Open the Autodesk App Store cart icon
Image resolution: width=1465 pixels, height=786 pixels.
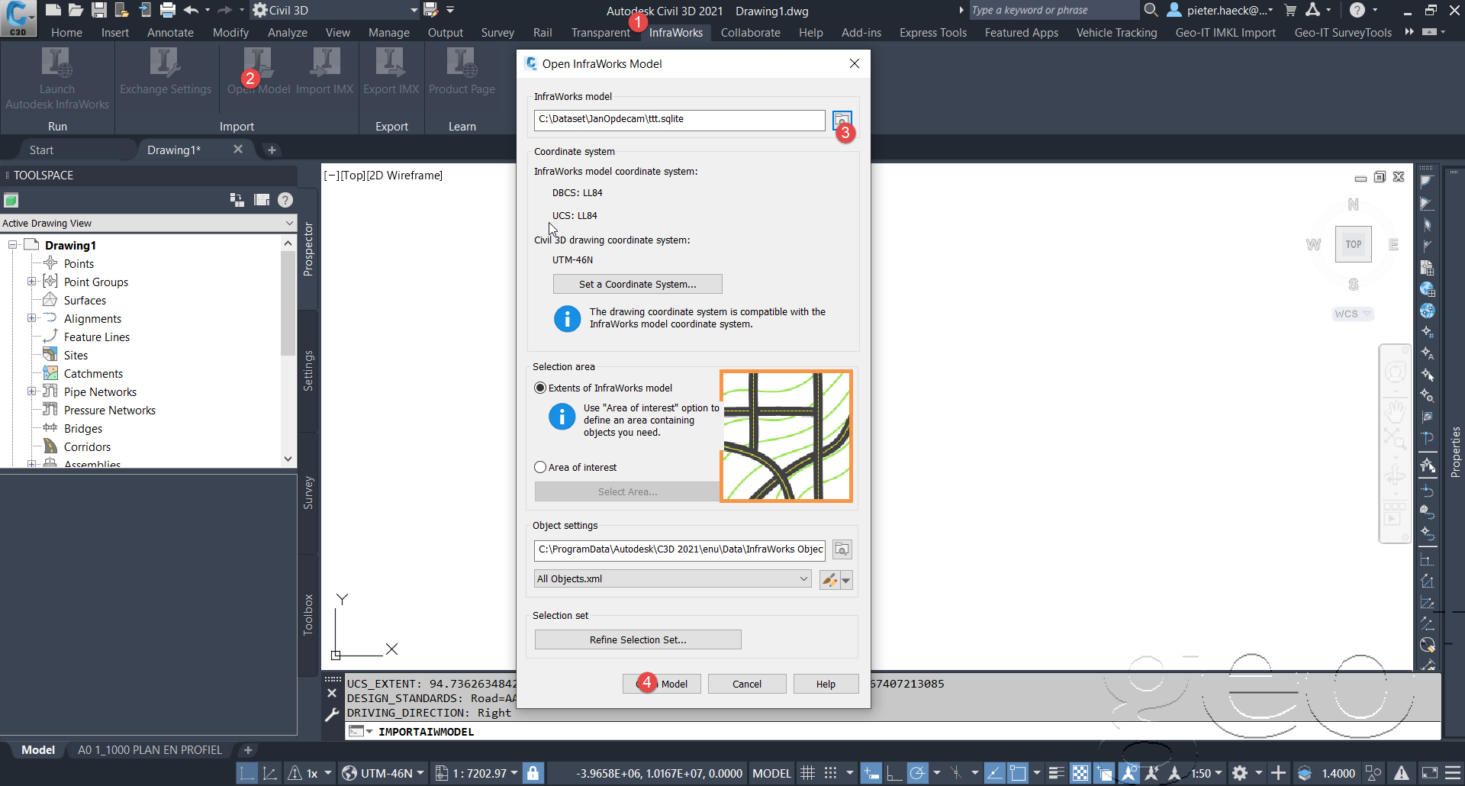tap(1290, 10)
